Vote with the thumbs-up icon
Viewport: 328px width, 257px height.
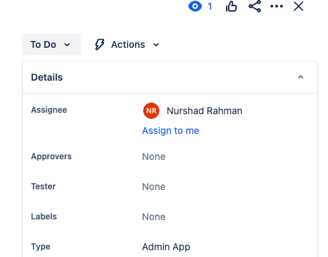(x=231, y=6)
